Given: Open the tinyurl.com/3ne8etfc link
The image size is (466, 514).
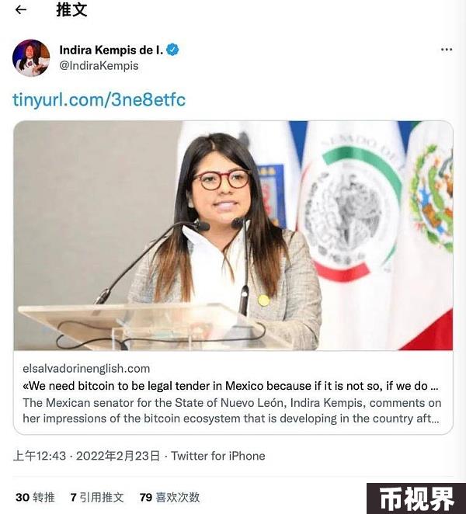Looking at the screenshot, I should pos(99,99).
